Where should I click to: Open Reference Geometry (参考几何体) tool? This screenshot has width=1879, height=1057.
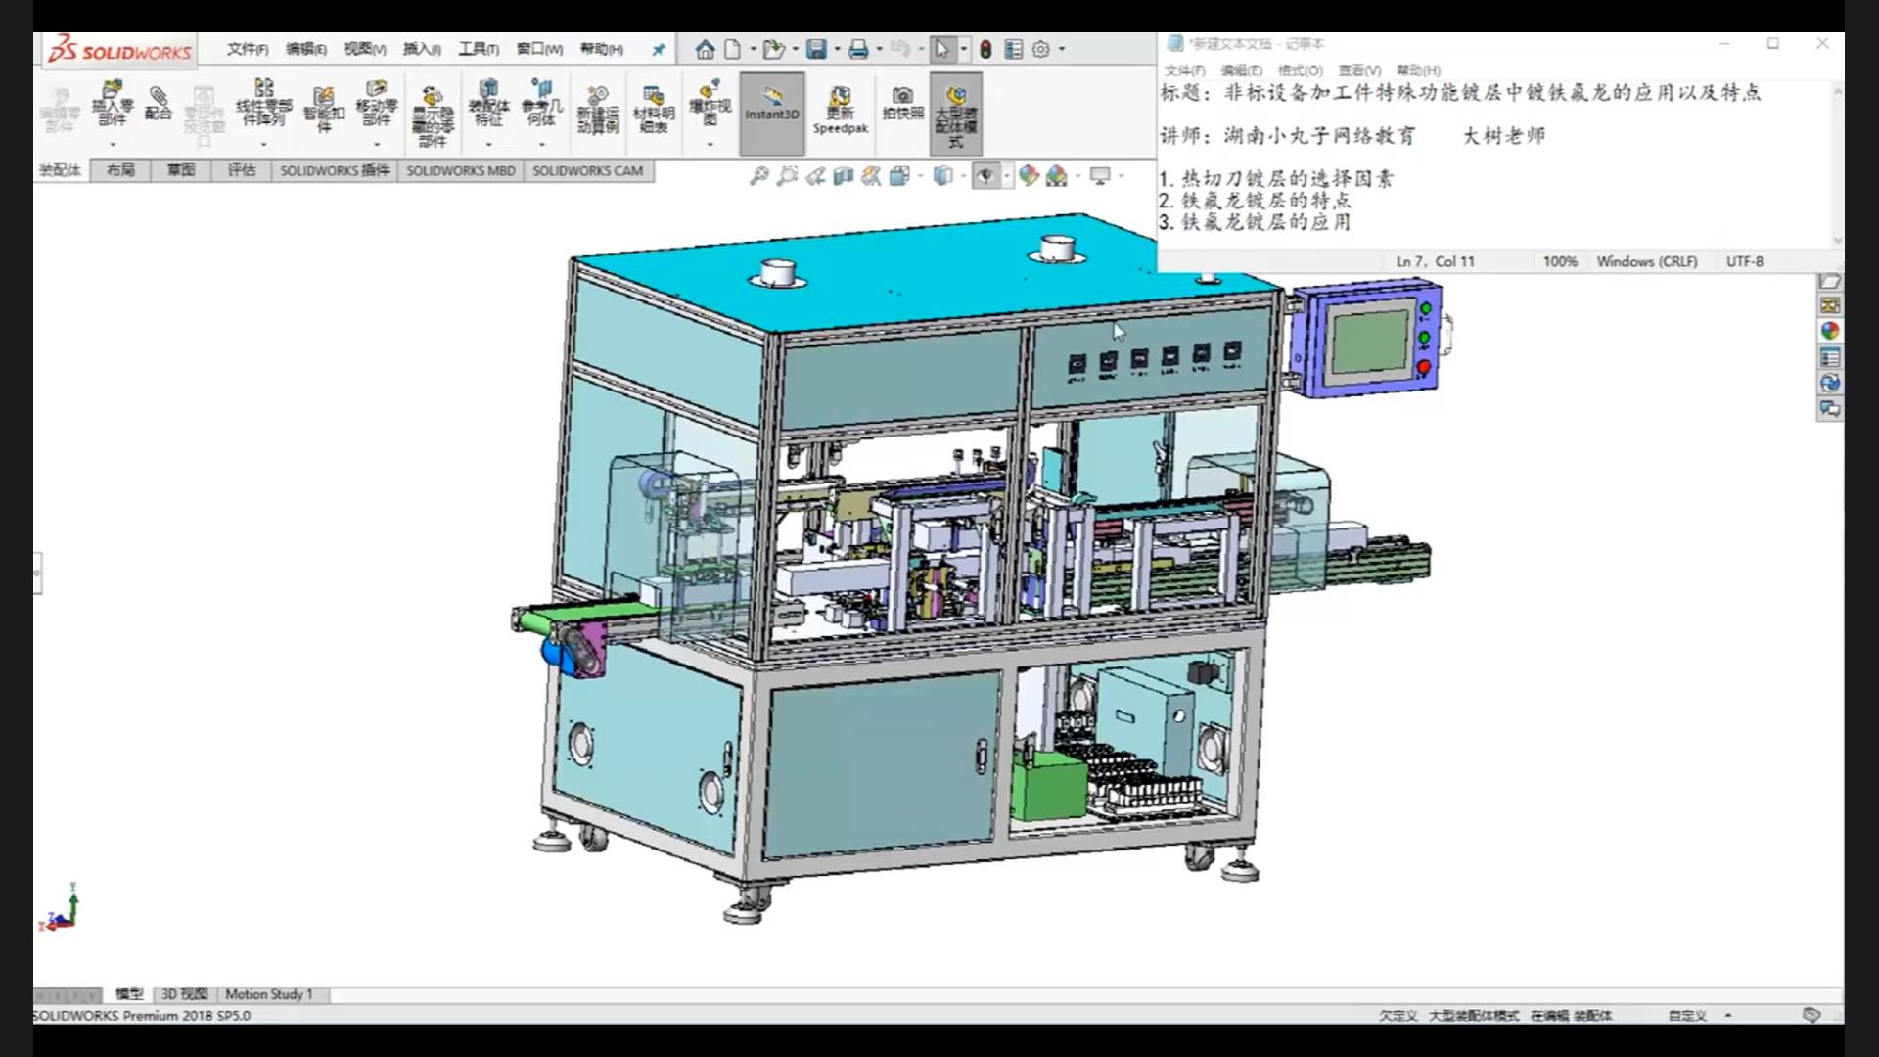541,104
